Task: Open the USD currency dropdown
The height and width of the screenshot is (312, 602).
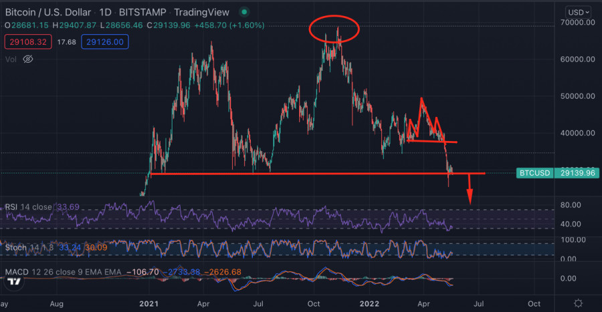Action: 579,12
